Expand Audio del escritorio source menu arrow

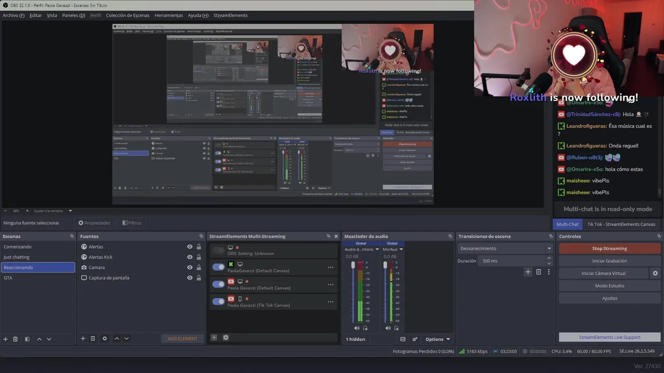(x=377, y=249)
